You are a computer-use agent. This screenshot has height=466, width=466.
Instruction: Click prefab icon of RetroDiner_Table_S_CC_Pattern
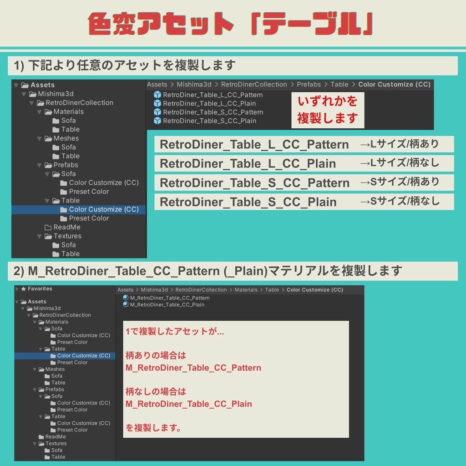(x=157, y=112)
